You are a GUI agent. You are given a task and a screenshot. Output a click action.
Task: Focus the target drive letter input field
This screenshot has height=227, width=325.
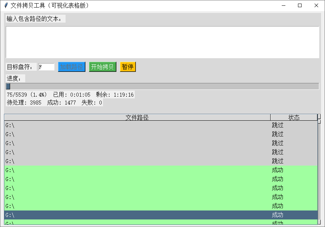point(46,67)
